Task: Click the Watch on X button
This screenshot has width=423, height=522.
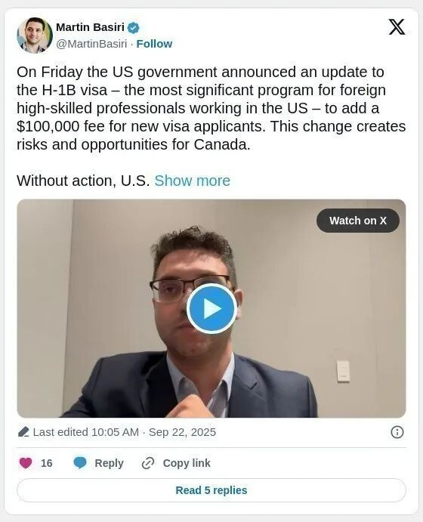Action: (x=358, y=221)
